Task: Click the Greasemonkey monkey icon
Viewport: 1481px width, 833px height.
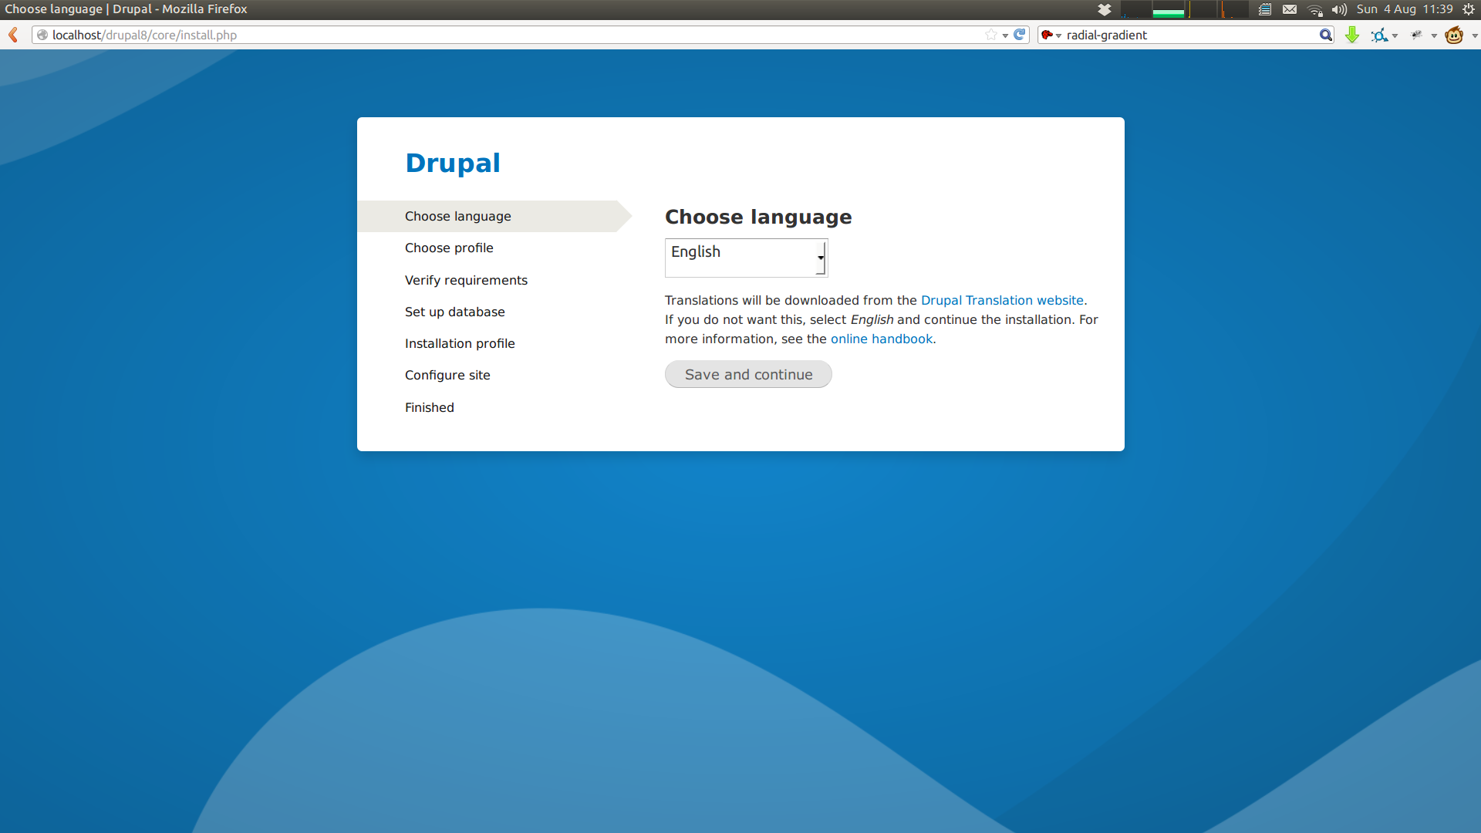Action: pyautogui.click(x=1454, y=35)
